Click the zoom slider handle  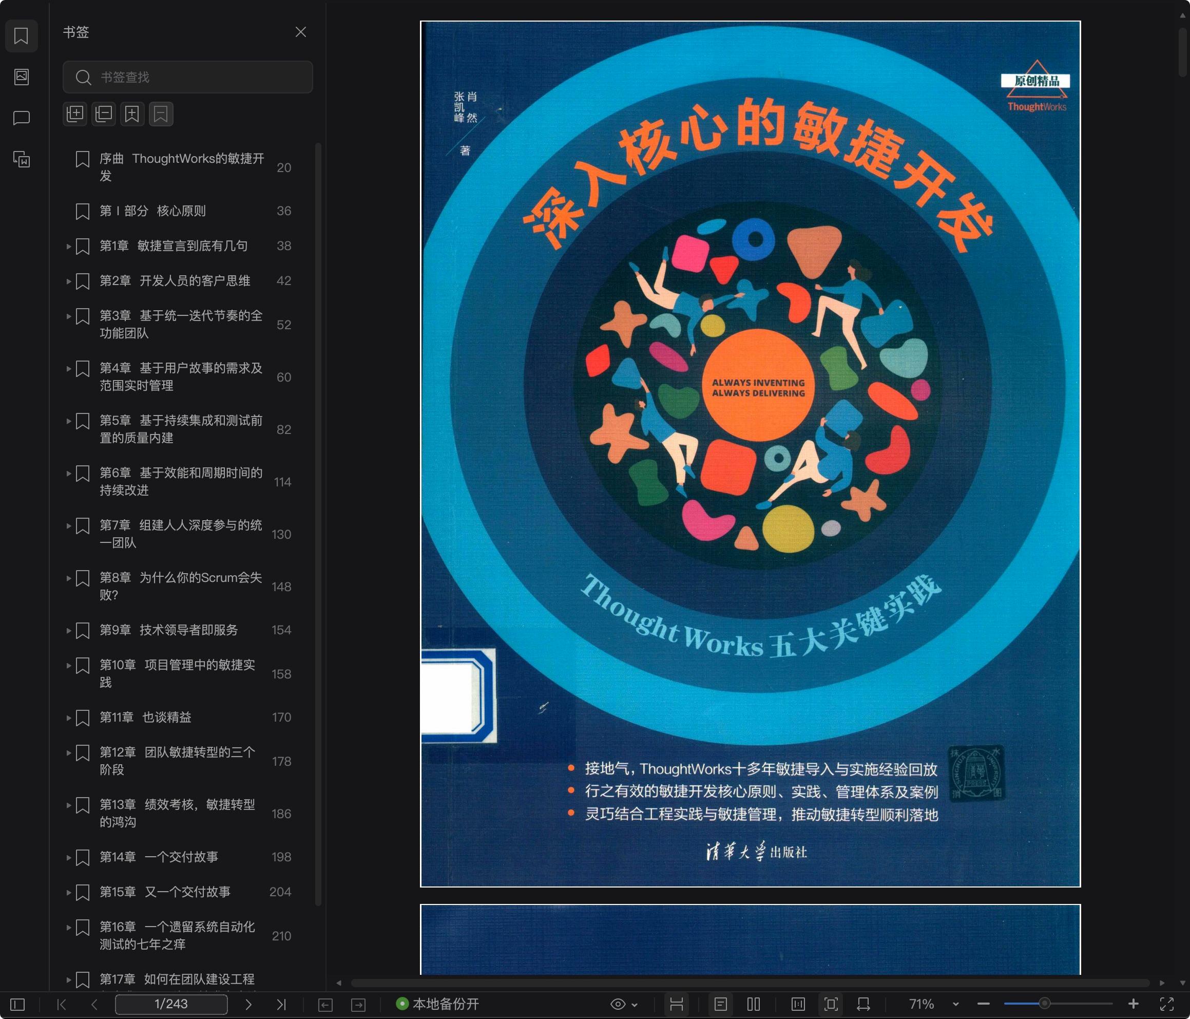[x=1045, y=1004]
